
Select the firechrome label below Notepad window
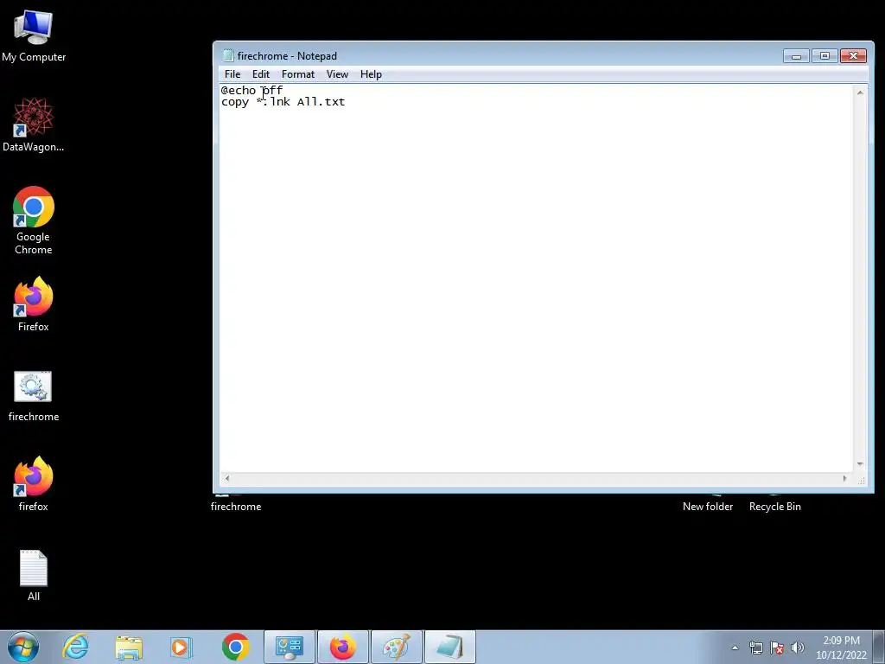[x=236, y=507]
